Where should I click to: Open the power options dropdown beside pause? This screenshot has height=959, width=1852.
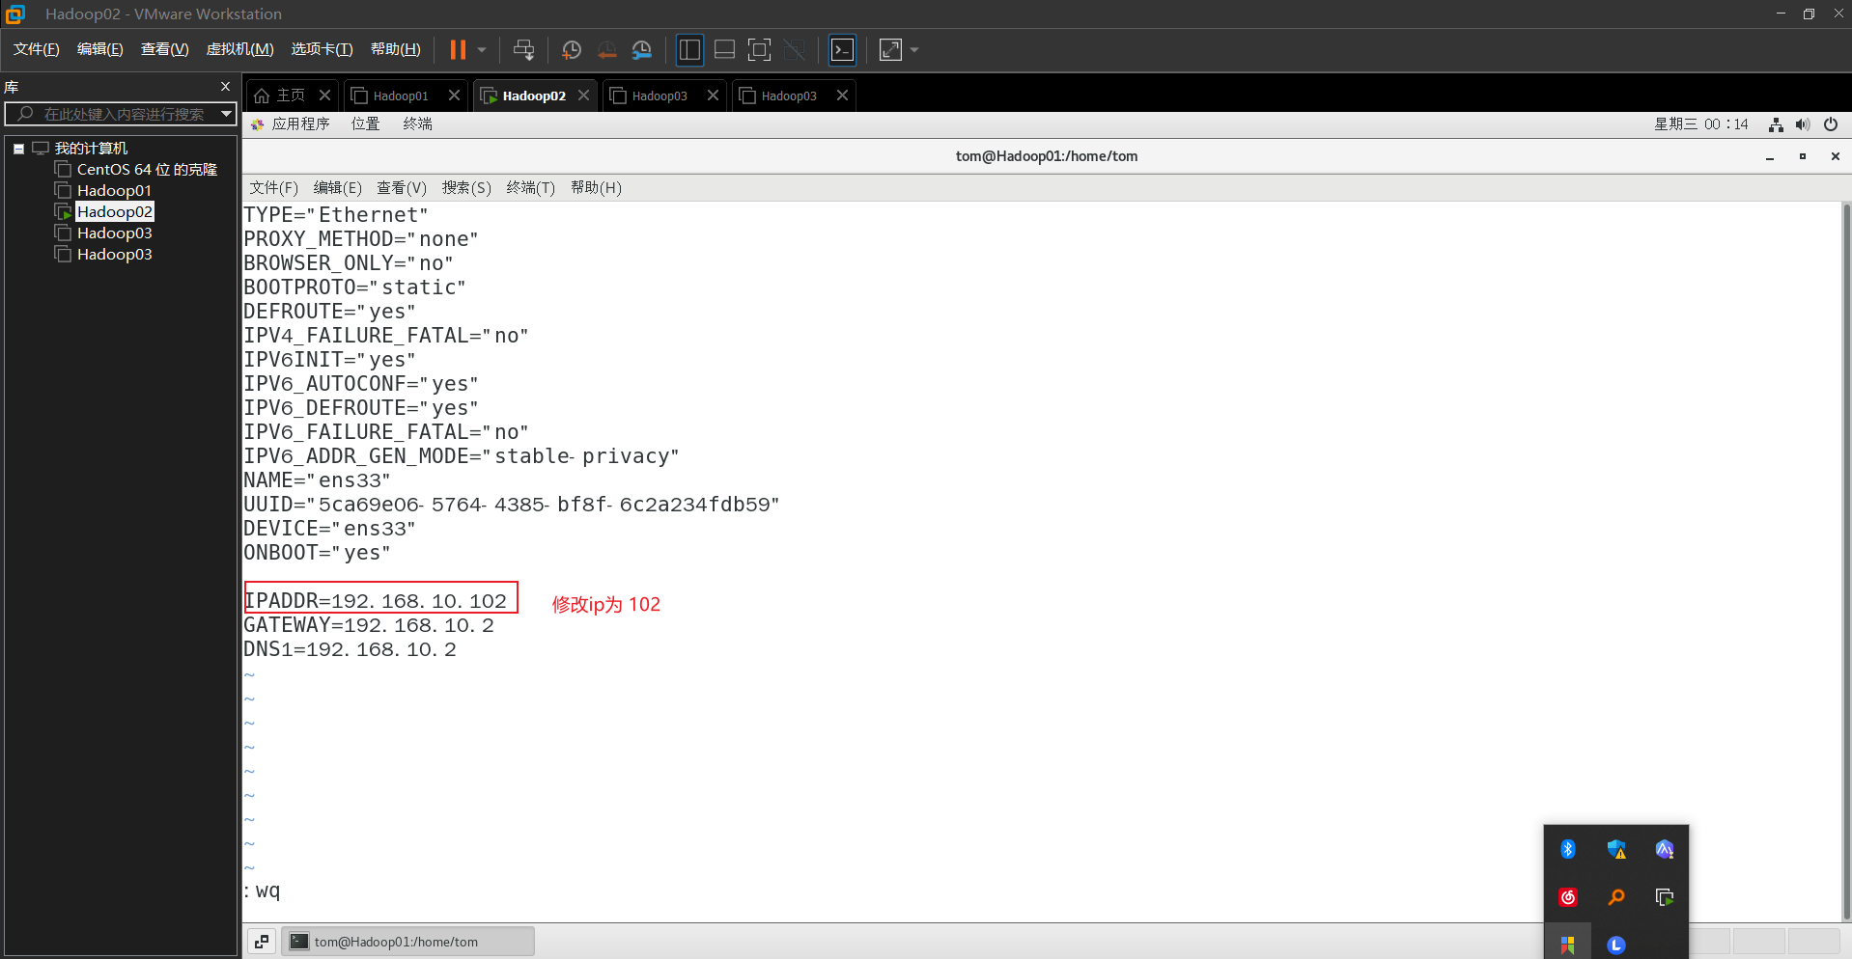tap(481, 49)
